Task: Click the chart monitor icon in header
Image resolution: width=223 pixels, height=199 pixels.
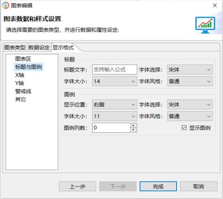Action: coord(205,25)
